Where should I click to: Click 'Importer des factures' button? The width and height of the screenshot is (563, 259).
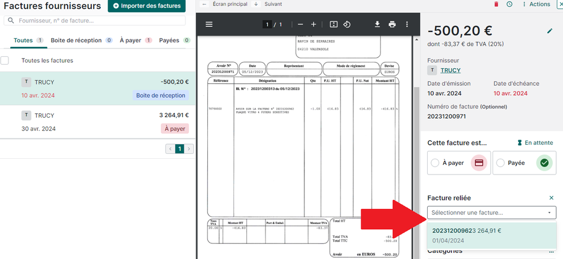coord(147,6)
